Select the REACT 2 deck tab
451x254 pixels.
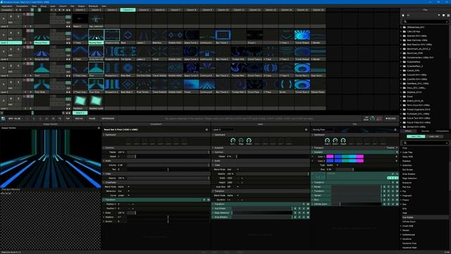pos(80,113)
